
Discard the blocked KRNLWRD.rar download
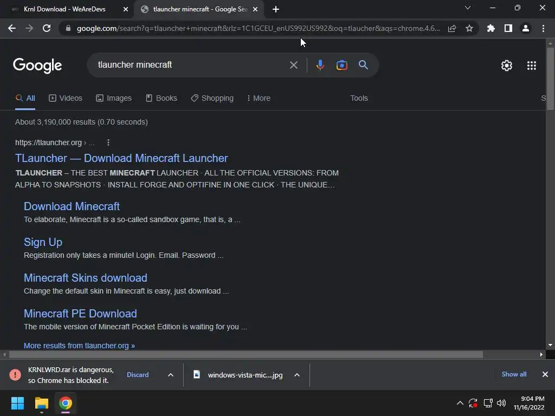[x=138, y=375]
